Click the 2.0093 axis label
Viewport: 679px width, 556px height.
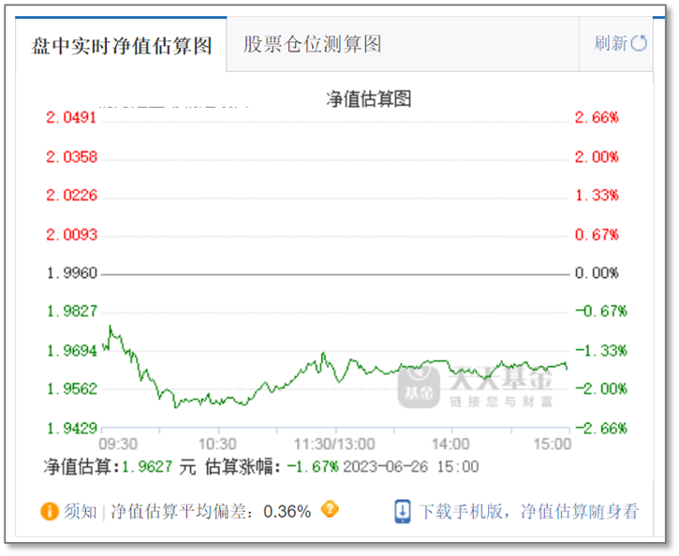pyautogui.click(x=71, y=235)
